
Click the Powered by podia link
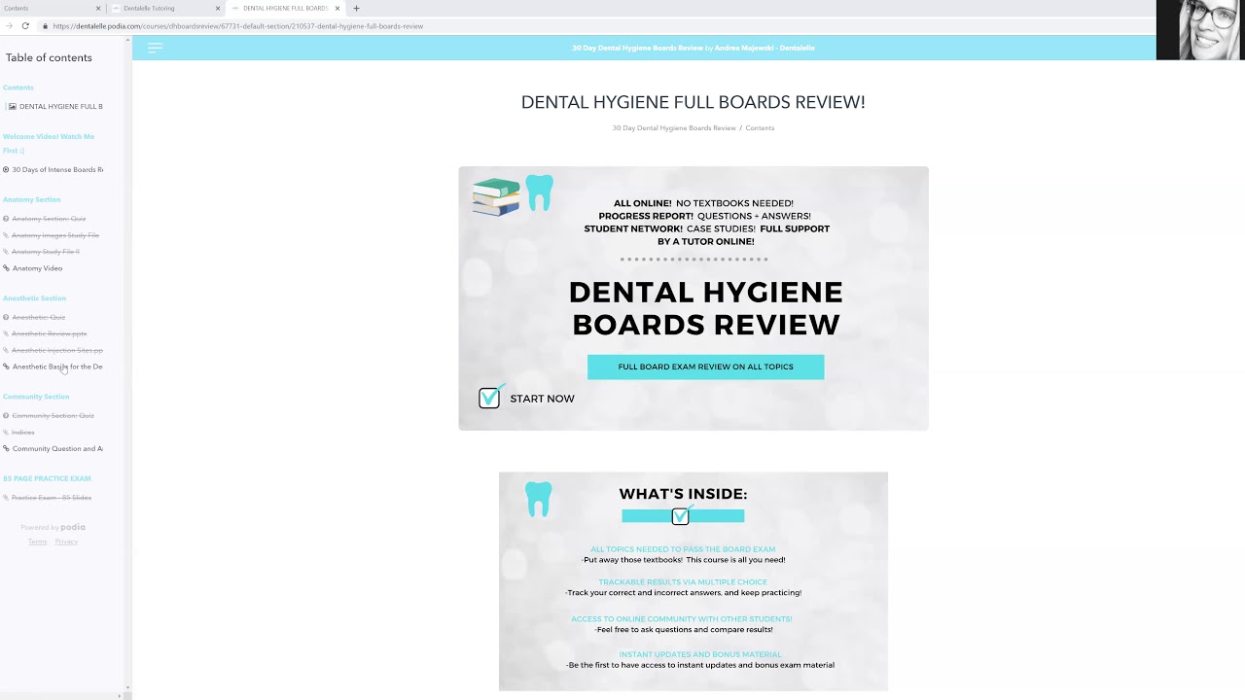click(x=53, y=527)
